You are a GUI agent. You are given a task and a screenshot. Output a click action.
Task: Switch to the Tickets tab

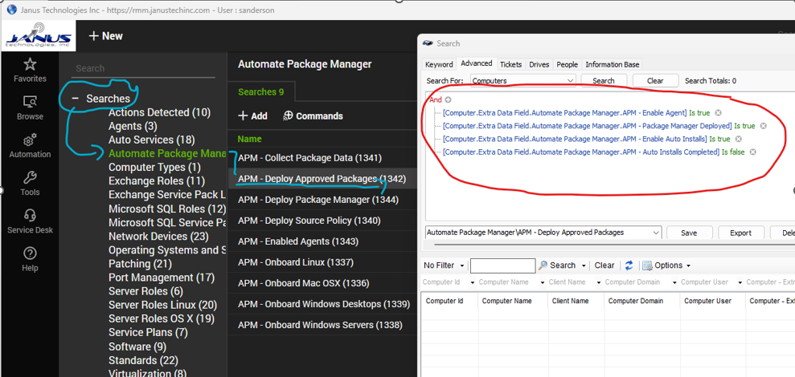tap(510, 64)
